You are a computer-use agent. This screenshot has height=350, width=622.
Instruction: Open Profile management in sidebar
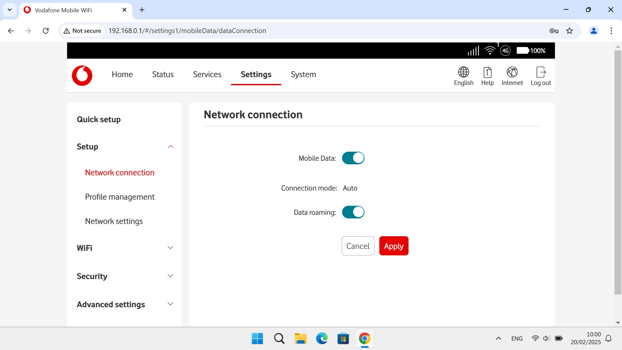pos(120,197)
